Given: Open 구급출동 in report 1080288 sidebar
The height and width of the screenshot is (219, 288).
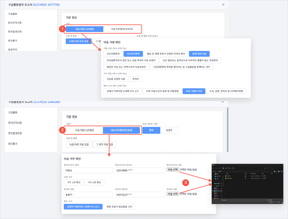Looking at the screenshot, I should coord(13,112).
